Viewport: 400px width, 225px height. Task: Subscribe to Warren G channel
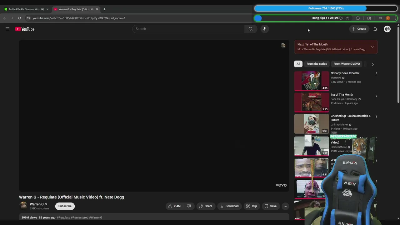pyautogui.click(x=65, y=206)
